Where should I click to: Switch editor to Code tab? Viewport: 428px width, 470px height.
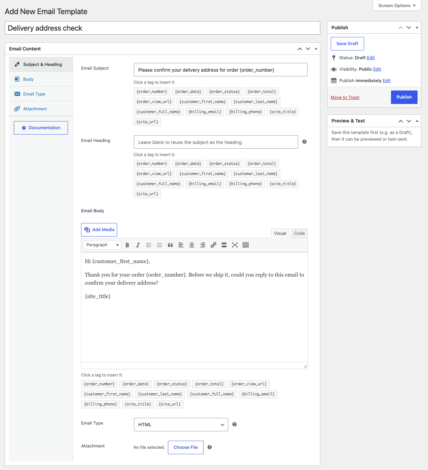[x=299, y=233]
